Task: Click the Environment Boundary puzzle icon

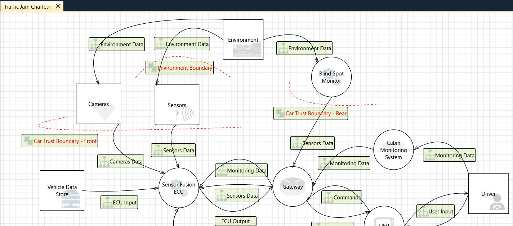Action: [152, 68]
